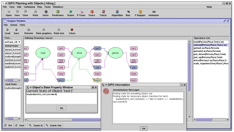Select Print graphics in Stepper toolbar
Viewport: 234px width, 132px height.
43,31
